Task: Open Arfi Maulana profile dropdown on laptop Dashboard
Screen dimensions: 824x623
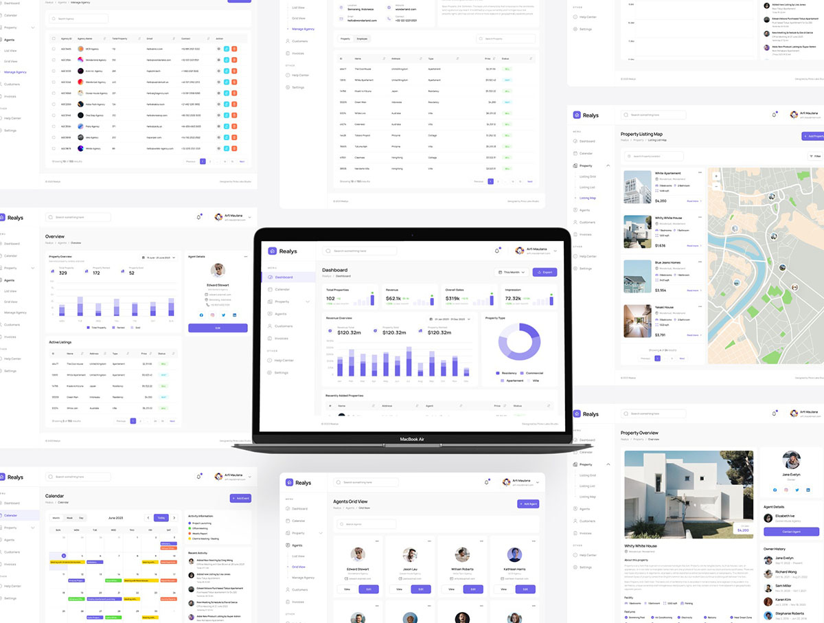Action: coord(536,251)
